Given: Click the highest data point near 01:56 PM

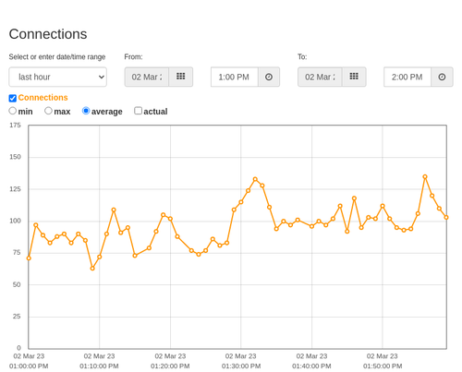Looking at the screenshot, I should click(425, 176).
